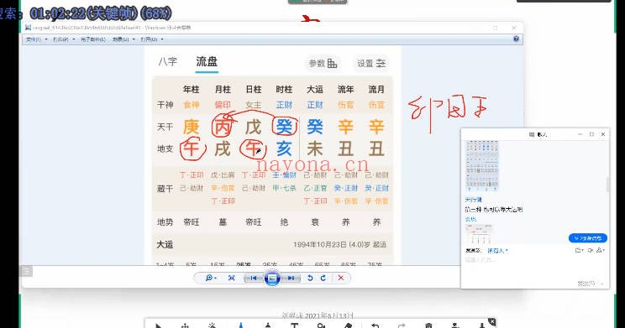Open the 电子邮件 menu item
The image size is (625, 328).
coord(93,39)
